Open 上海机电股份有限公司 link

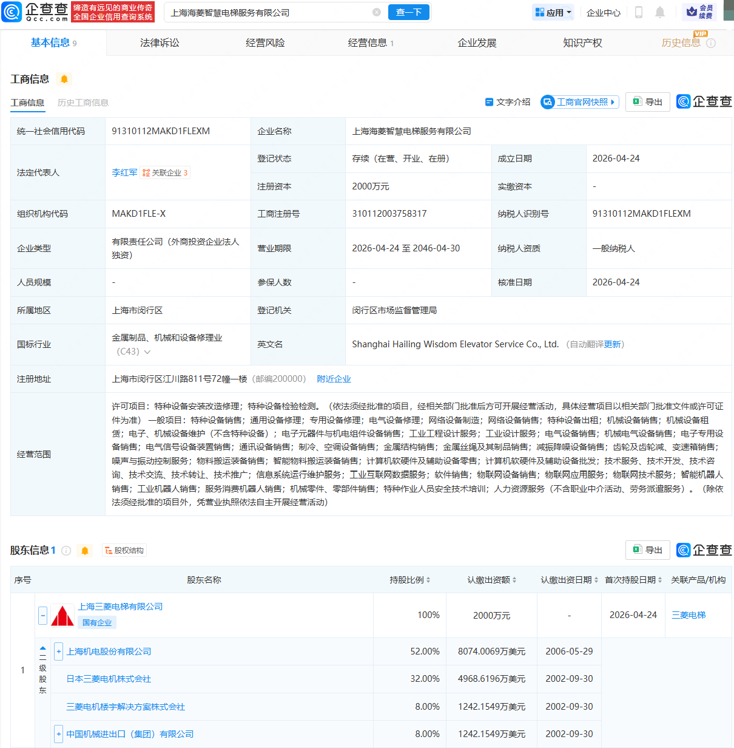[109, 651]
